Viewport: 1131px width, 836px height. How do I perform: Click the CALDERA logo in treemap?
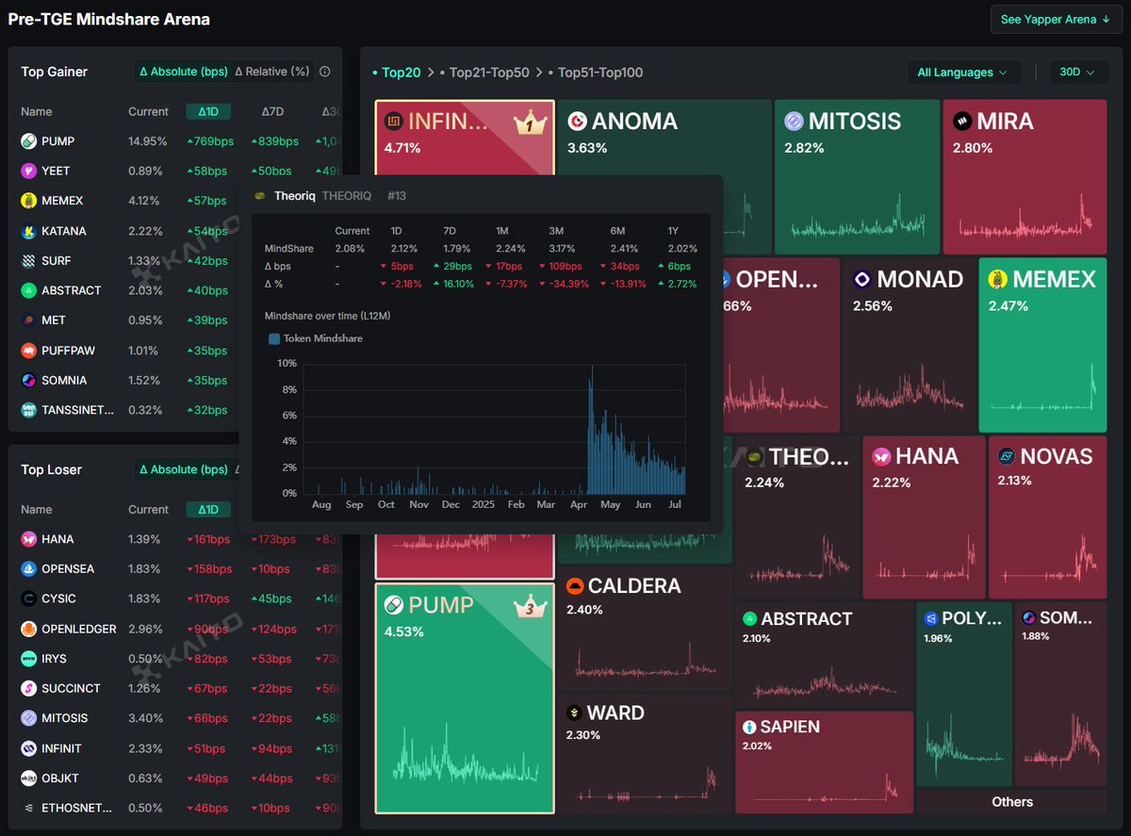(574, 586)
